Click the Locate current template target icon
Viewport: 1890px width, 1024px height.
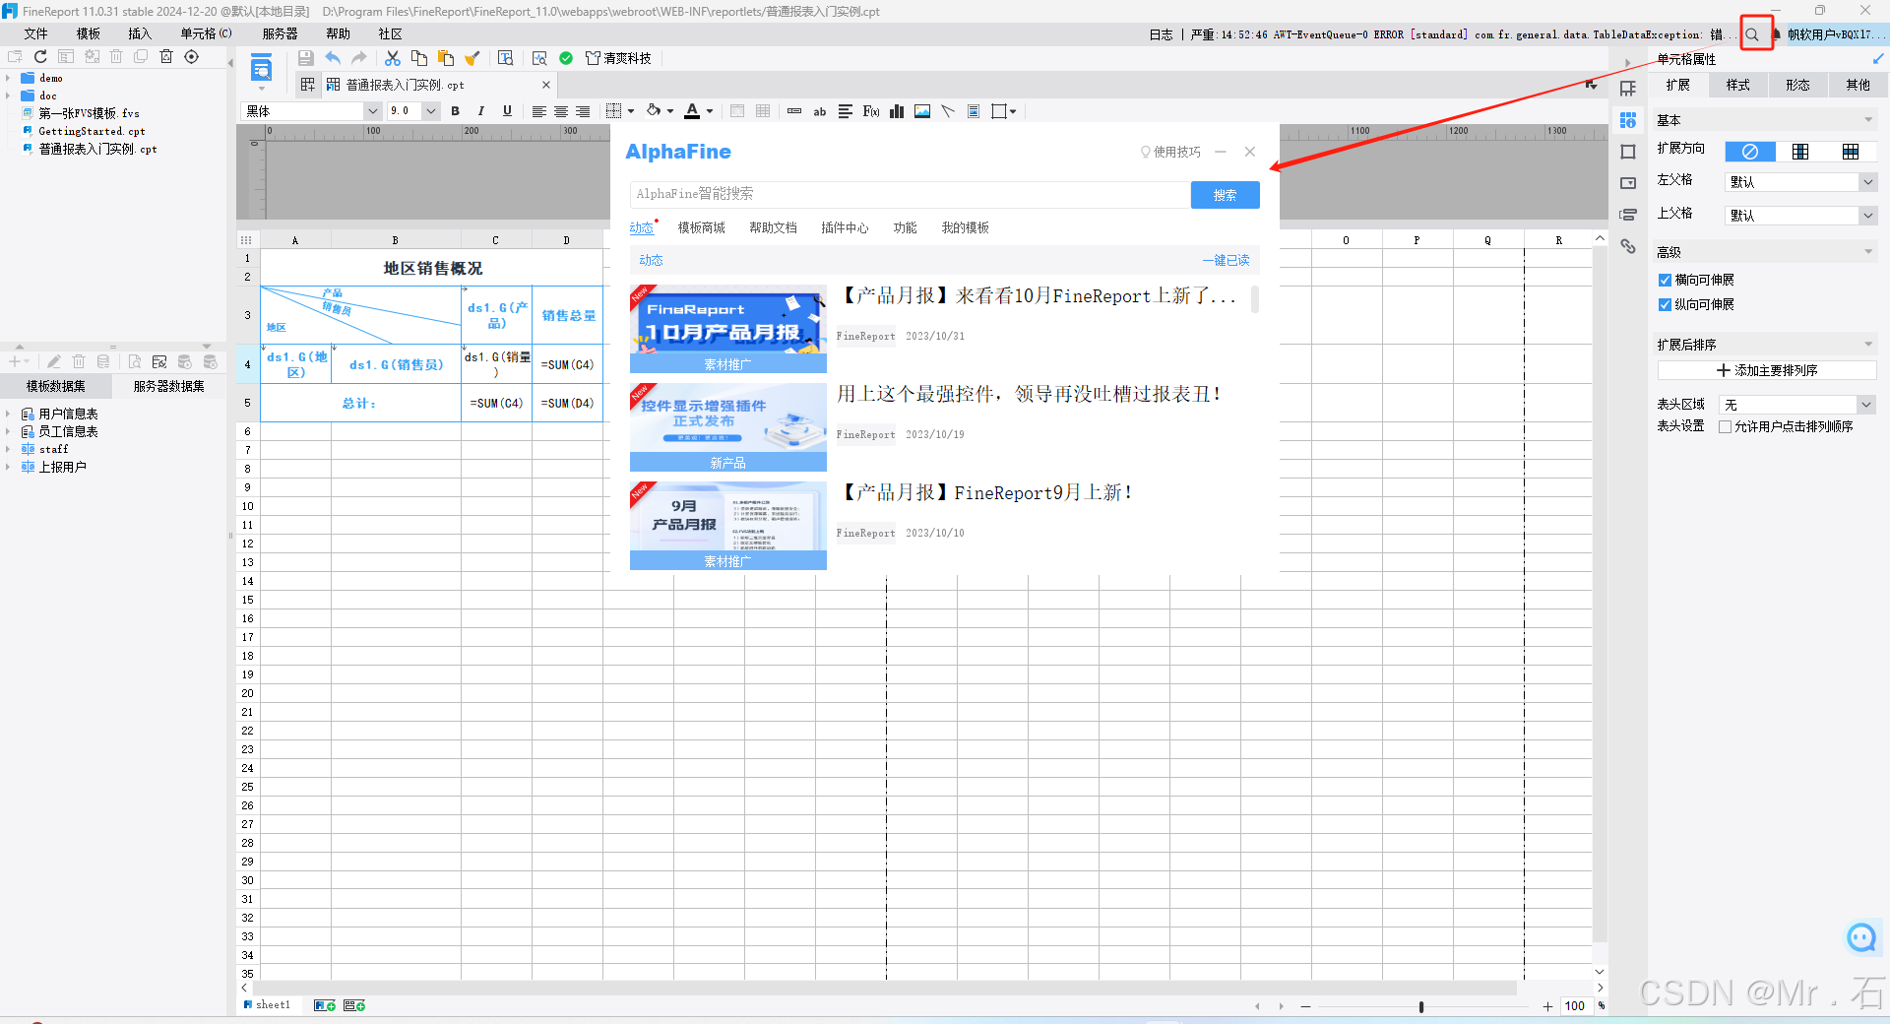pos(192,57)
